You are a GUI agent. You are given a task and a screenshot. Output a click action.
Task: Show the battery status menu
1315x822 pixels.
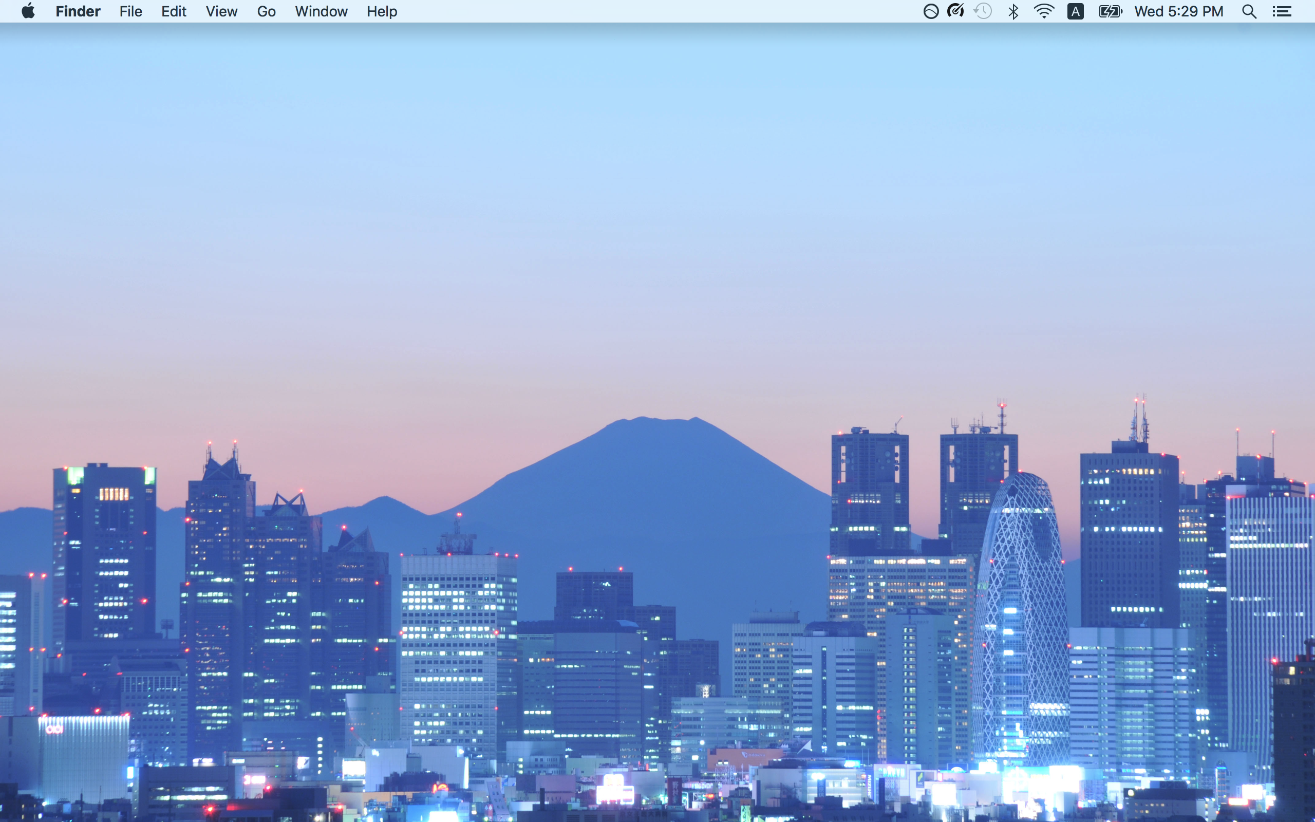click(1110, 11)
